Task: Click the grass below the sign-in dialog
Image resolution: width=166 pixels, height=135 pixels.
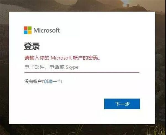Action: tap(82, 129)
